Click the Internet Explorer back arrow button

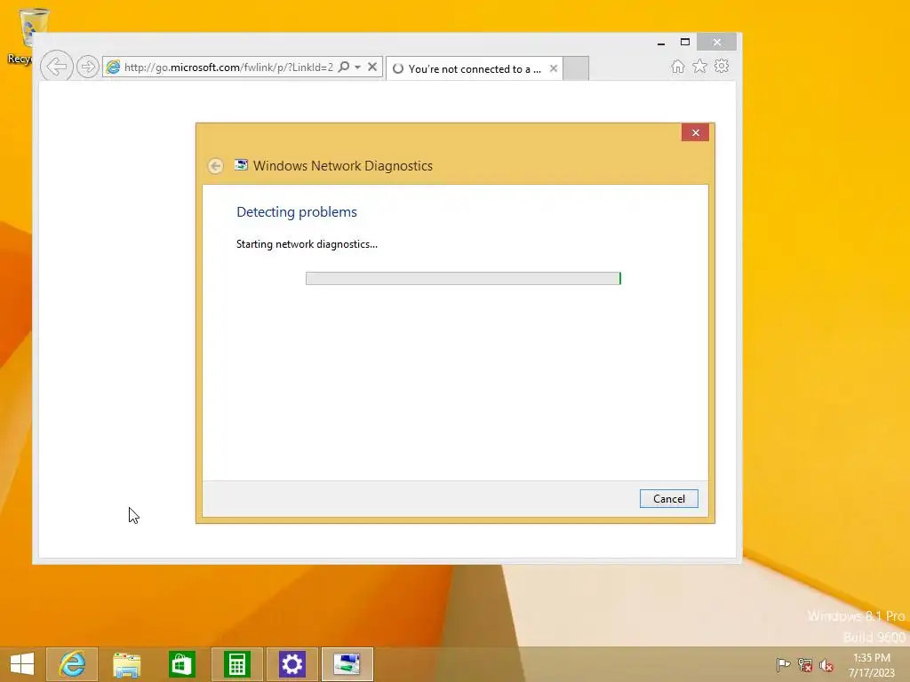tap(56, 66)
